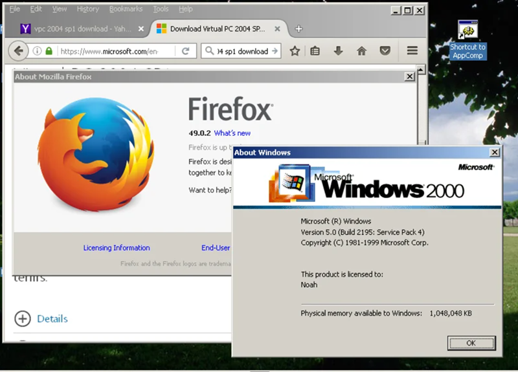This screenshot has width=518, height=372.
Task: Click OK in About Windows dialog
Action: pos(471,343)
